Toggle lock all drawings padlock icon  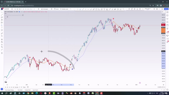[x=2, y=45]
